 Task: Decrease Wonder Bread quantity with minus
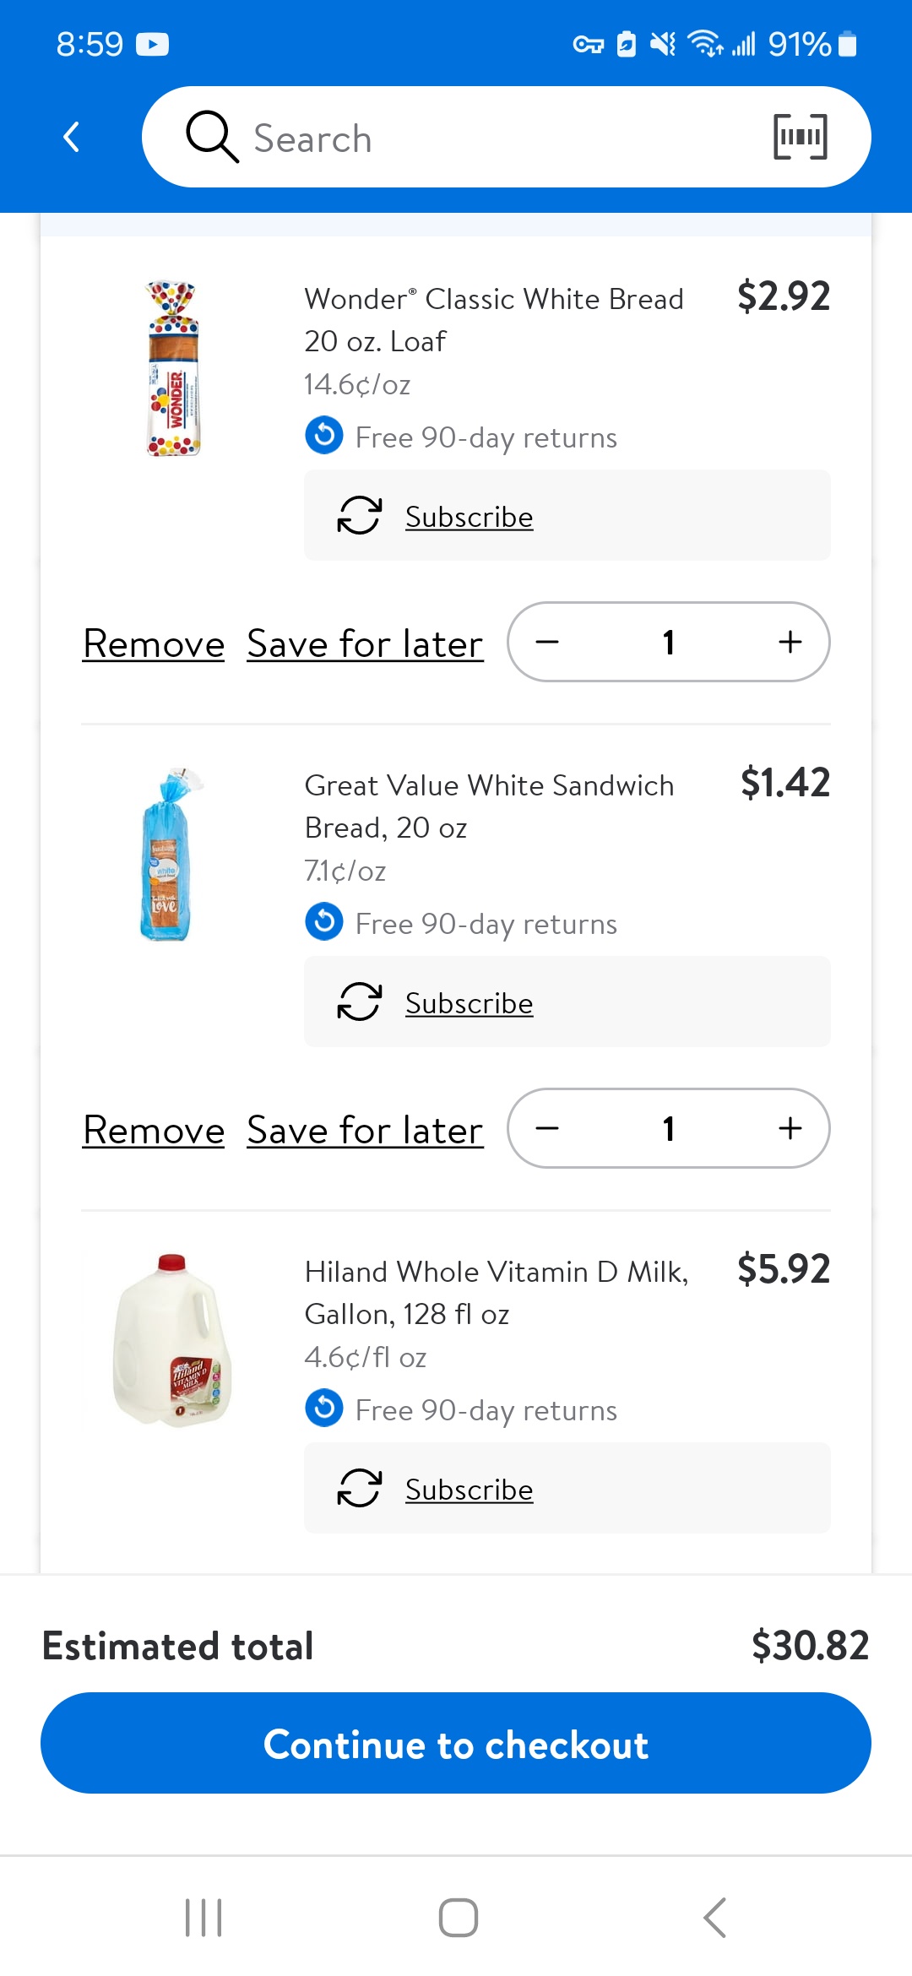point(547,642)
